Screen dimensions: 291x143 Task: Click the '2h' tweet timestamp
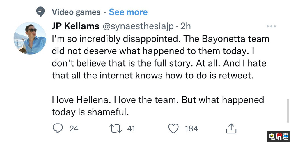point(185,26)
